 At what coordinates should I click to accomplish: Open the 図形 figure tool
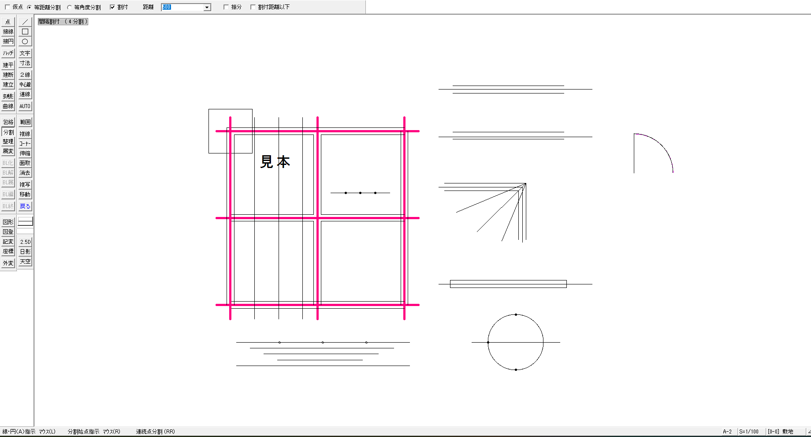coord(8,222)
